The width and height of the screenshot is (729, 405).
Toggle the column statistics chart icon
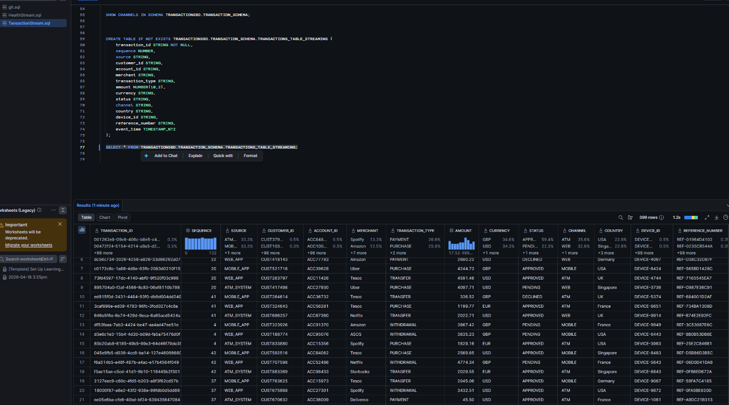pyautogui.click(x=82, y=229)
